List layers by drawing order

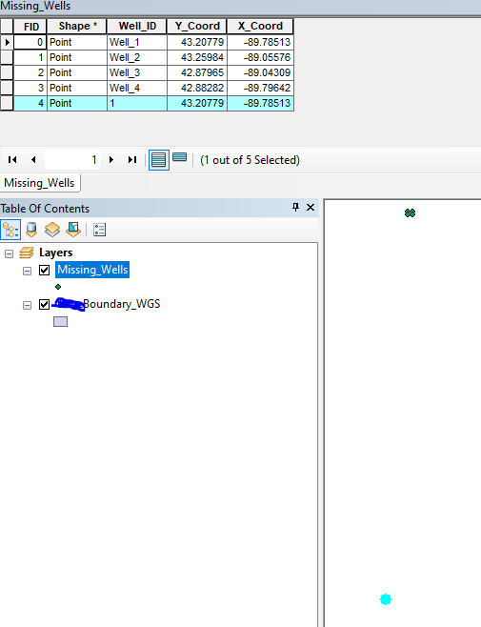pyautogui.click(x=10, y=230)
